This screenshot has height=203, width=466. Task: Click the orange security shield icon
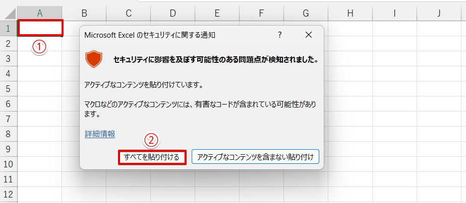[94, 59]
